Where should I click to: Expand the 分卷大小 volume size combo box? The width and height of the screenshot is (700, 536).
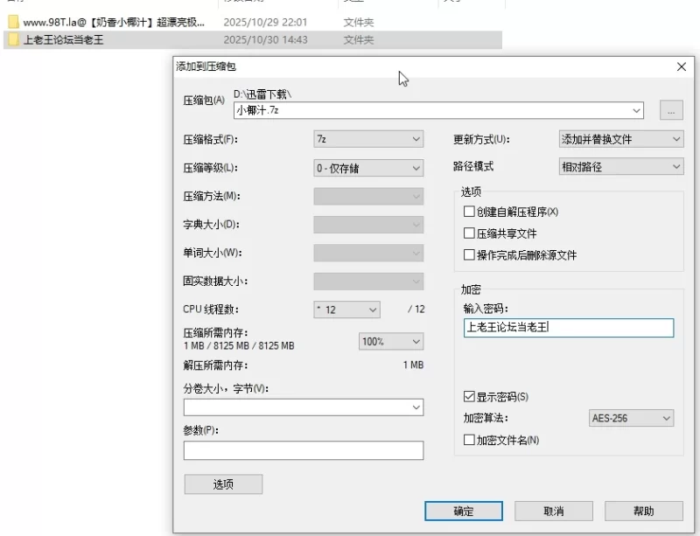click(x=416, y=407)
